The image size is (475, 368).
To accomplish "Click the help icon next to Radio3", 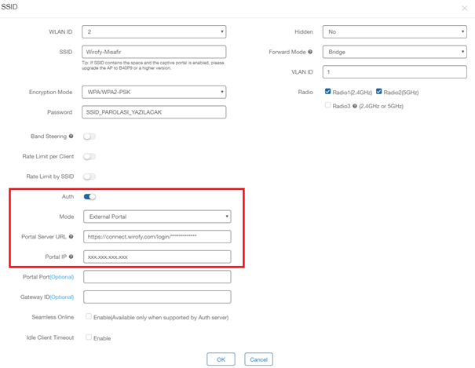I will tap(356, 105).
